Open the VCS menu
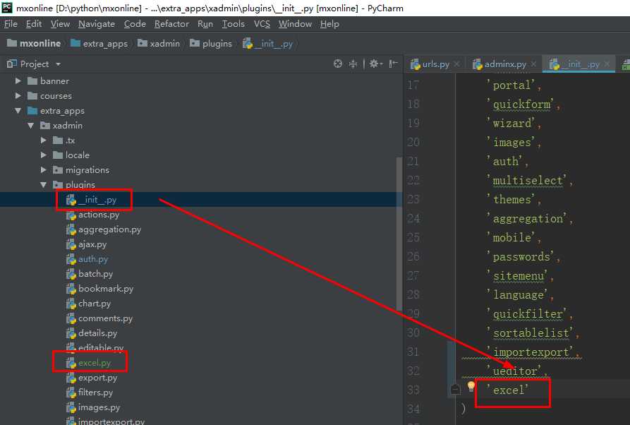This screenshot has height=425, width=630. 262,24
